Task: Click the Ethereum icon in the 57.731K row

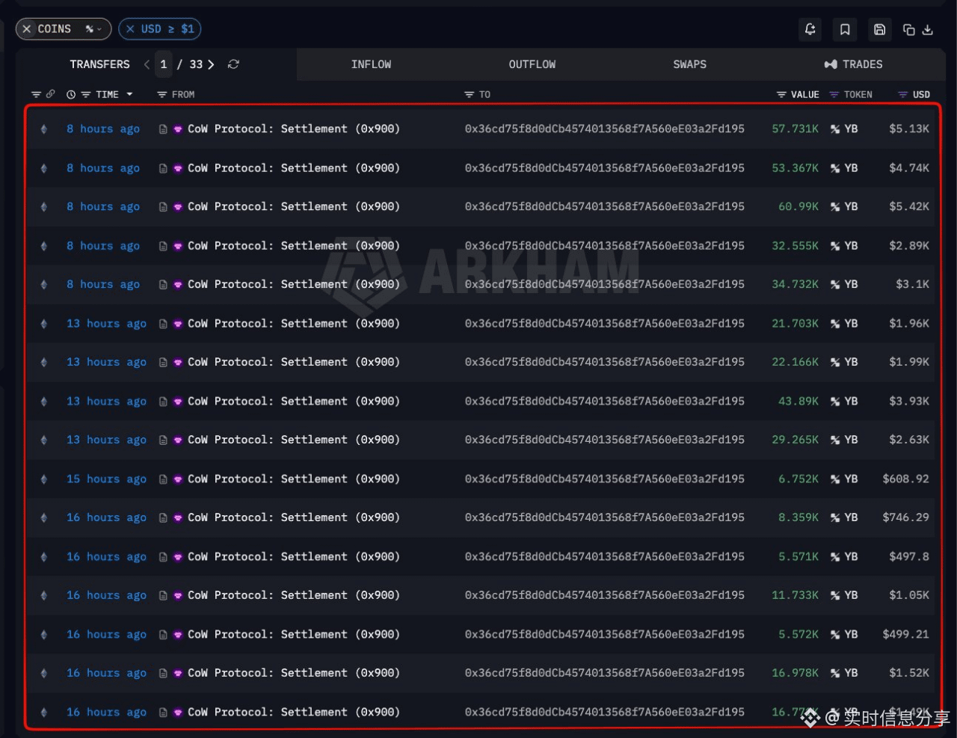Action: tap(44, 129)
